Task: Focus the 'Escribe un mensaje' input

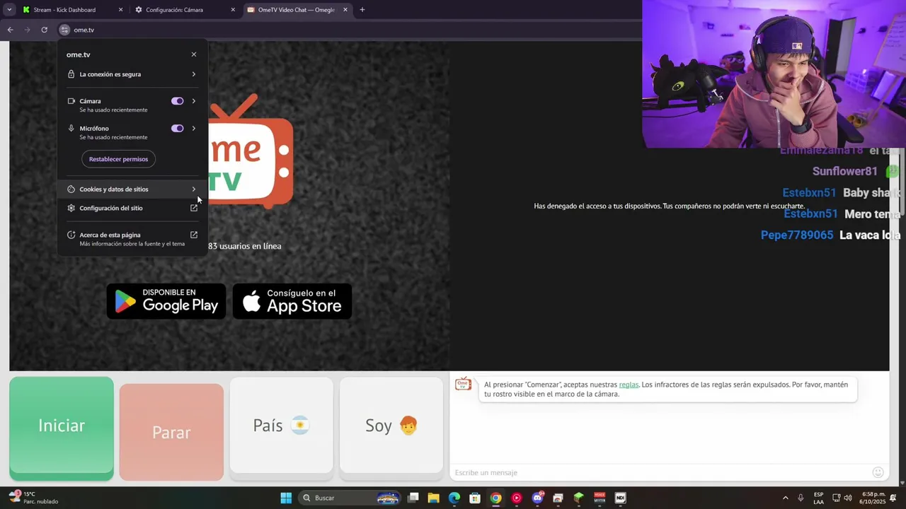Action: (x=658, y=472)
